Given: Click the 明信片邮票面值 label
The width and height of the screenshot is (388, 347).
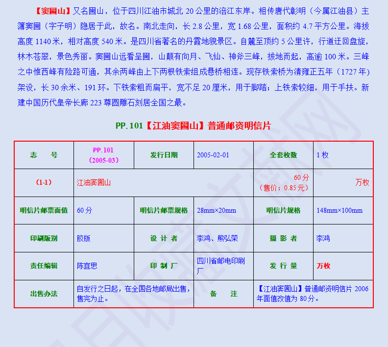Looking at the screenshot, I should [x=44, y=210].
